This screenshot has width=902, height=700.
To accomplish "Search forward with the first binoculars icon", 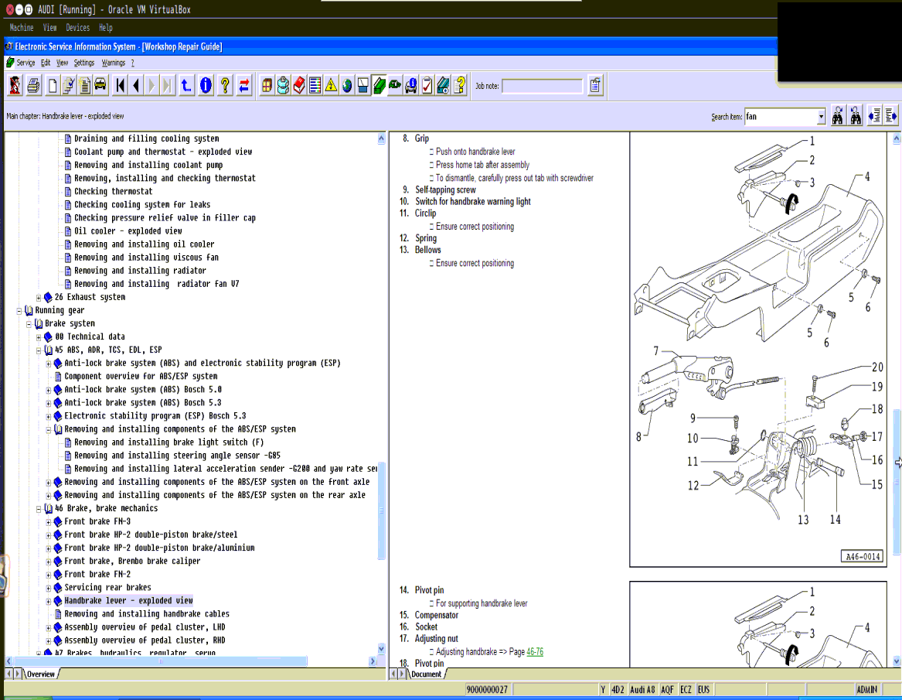I will pyautogui.click(x=838, y=116).
